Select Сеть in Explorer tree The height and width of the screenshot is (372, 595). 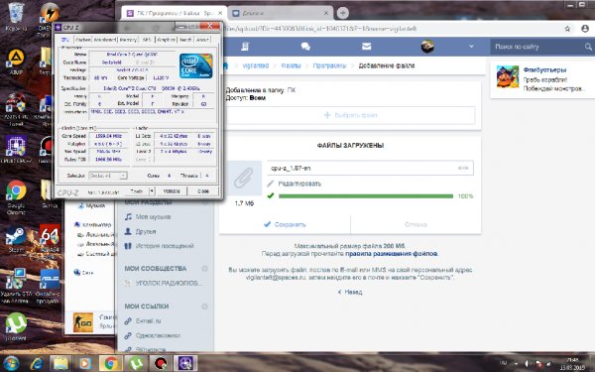[84, 273]
